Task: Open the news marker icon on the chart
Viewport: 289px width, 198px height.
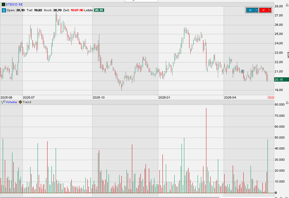Action: (x=243, y=71)
